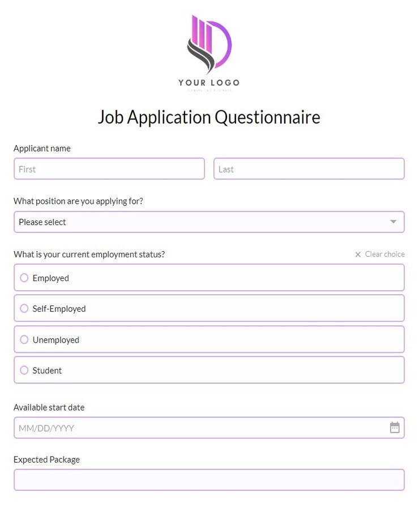Viewport: 419px width, 509px height.
Task: Click inside the Employed option row
Action: pyautogui.click(x=113, y=278)
